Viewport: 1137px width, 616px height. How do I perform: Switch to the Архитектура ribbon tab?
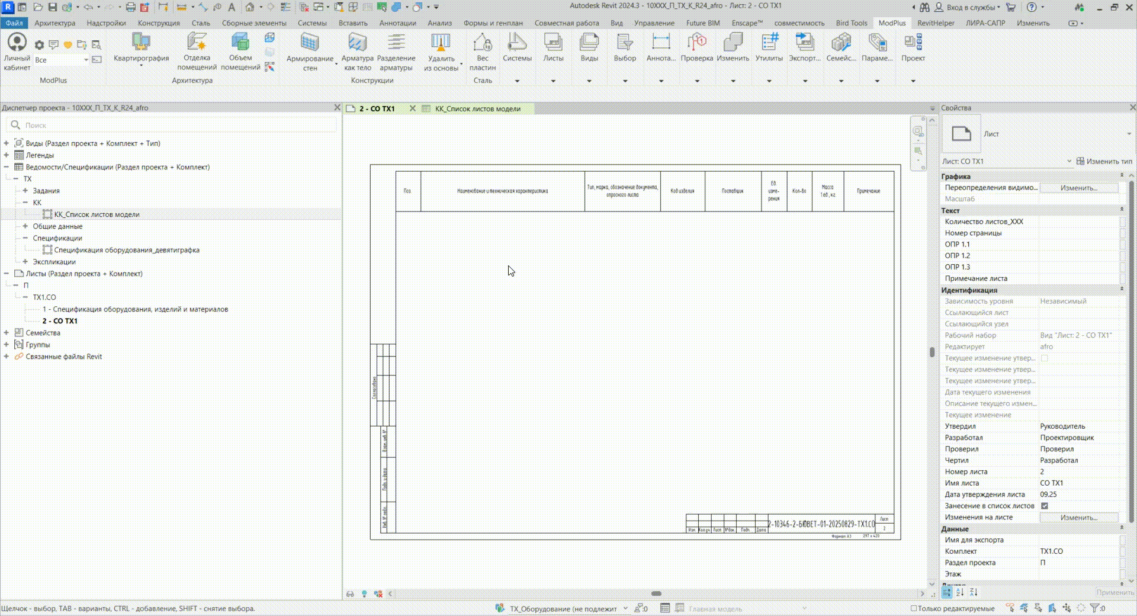pyautogui.click(x=54, y=23)
